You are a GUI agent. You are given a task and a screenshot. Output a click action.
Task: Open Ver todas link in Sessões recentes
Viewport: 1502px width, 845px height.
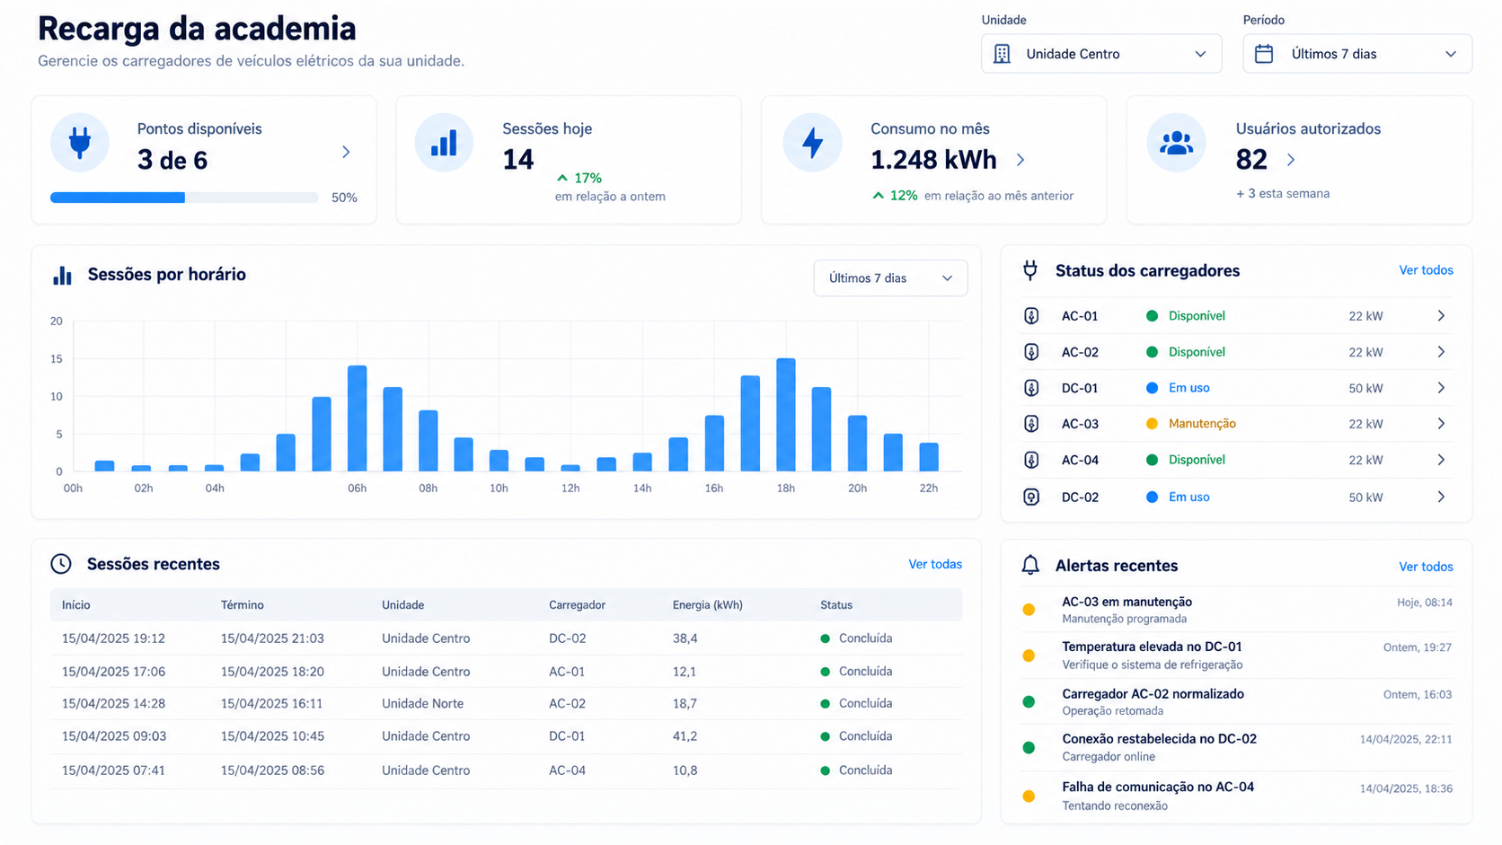tap(935, 564)
